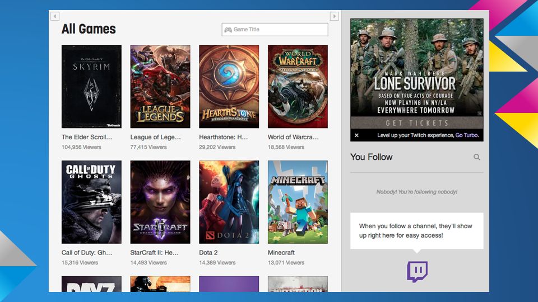Click the 'All Games' heading
Image resolution: width=538 pixels, height=302 pixels.
click(x=89, y=29)
